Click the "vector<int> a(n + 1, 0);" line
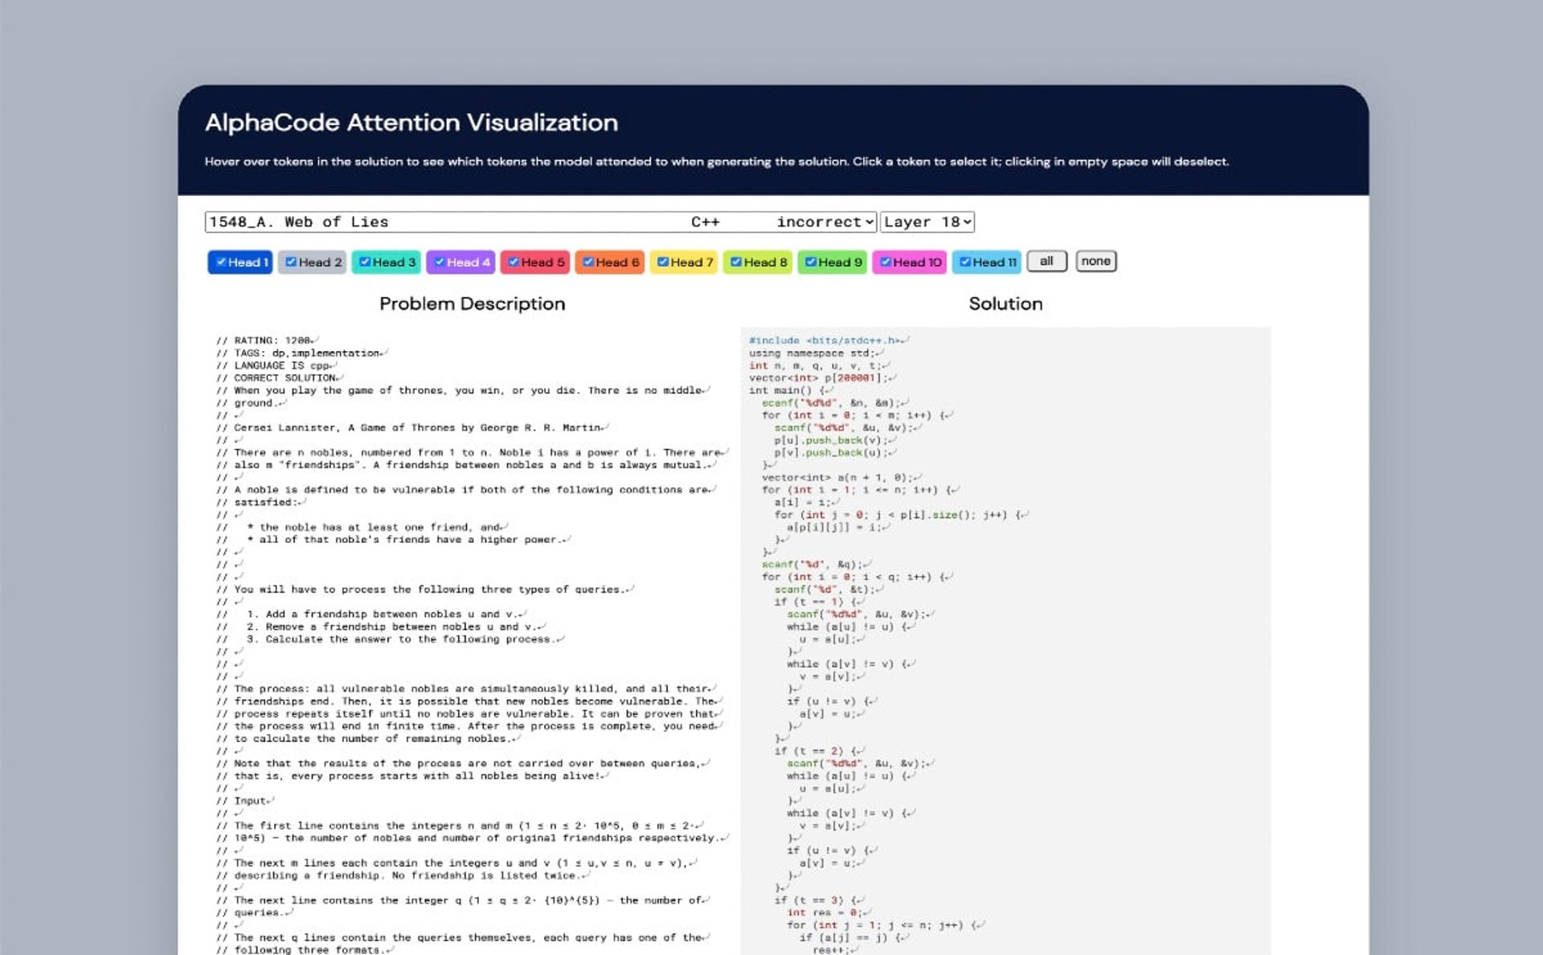 838,478
